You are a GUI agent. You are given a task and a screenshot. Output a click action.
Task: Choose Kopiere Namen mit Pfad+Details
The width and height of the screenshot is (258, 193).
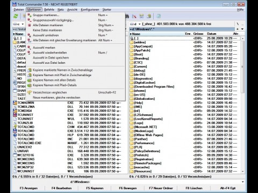click(75, 85)
